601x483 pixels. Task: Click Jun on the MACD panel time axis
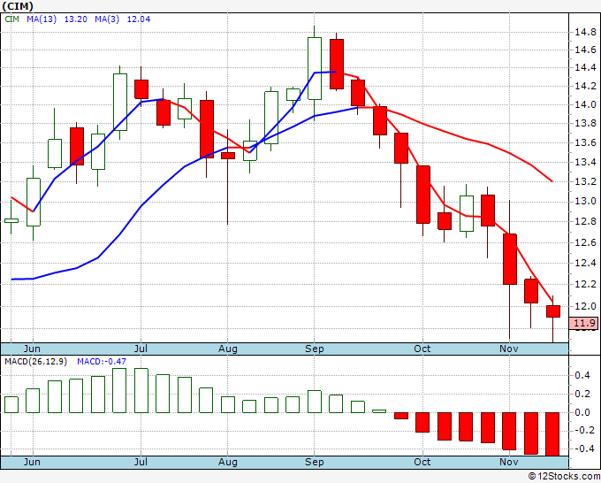coord(32,462)
